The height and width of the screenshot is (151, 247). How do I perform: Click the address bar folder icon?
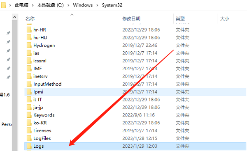coord(3,5)
